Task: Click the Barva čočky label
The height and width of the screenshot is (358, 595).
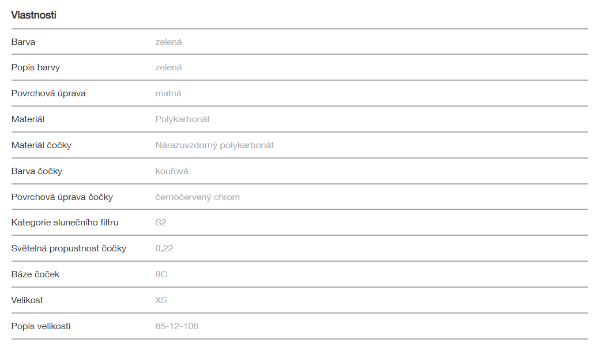Action: coord(37,171)
